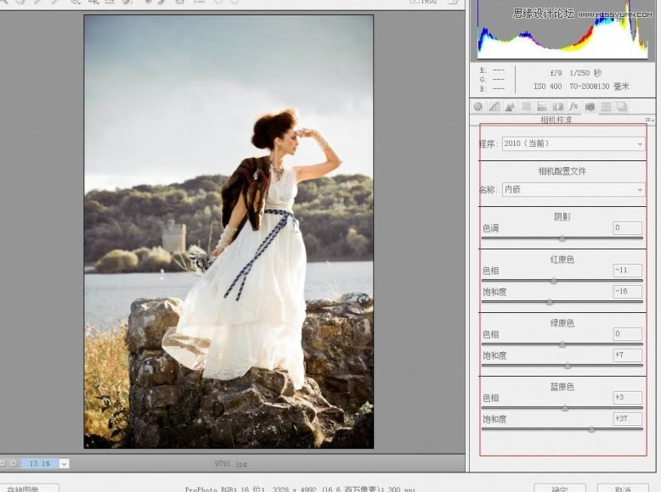
Task: Click the green 色相 value field
Action: pos(628,333)
